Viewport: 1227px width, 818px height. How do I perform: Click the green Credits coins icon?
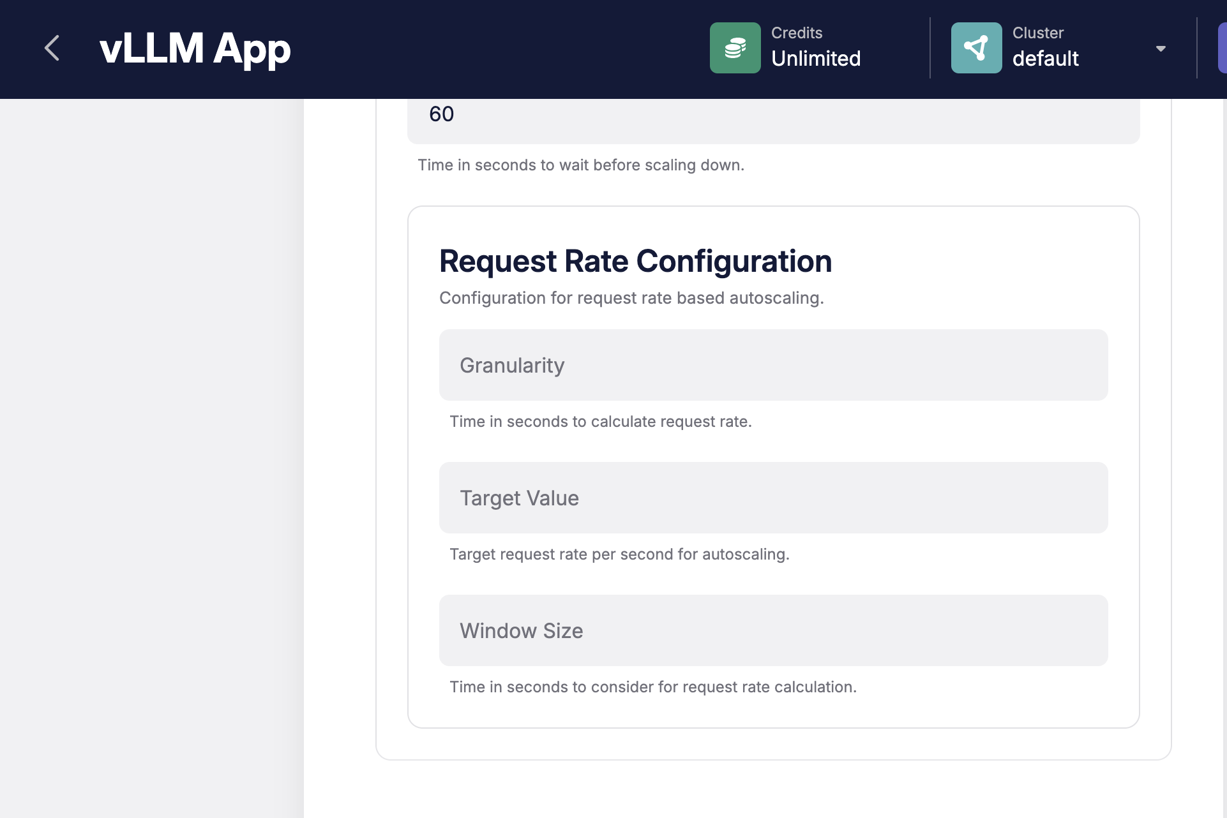coord(735,48)
